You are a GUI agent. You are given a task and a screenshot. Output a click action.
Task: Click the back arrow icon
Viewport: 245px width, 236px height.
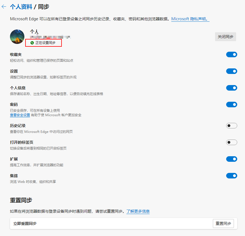4,7
